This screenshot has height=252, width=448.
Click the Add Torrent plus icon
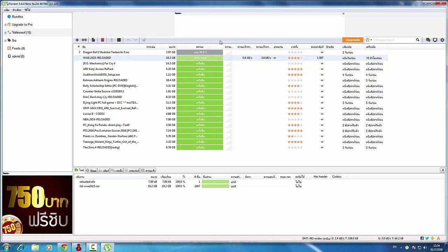(77, 40)
